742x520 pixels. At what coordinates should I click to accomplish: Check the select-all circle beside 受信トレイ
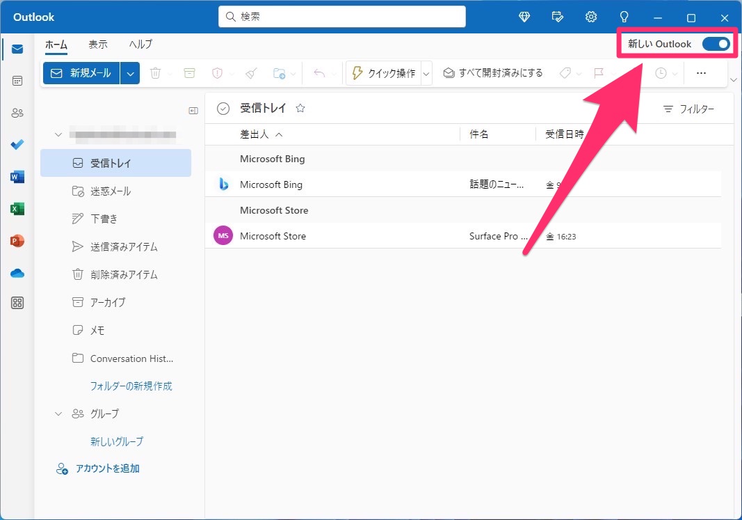point(223,109)
